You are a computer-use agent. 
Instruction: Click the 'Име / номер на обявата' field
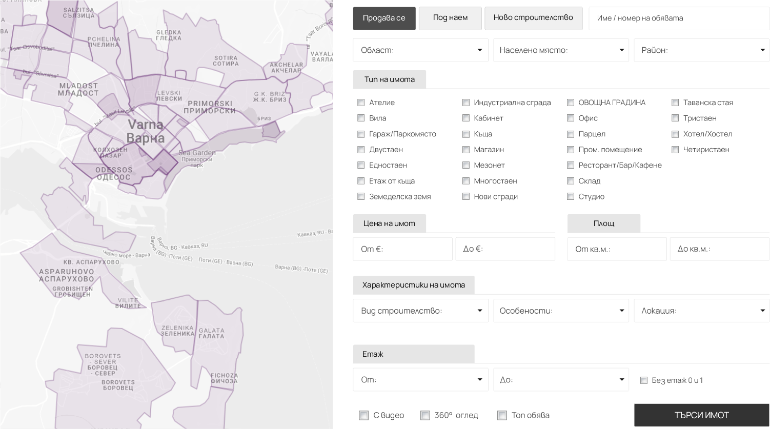(x=679, y=18)
